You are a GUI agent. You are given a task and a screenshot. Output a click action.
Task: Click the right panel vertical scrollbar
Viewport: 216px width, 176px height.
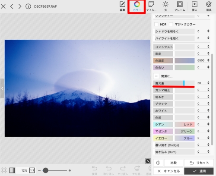coord(212,99)
